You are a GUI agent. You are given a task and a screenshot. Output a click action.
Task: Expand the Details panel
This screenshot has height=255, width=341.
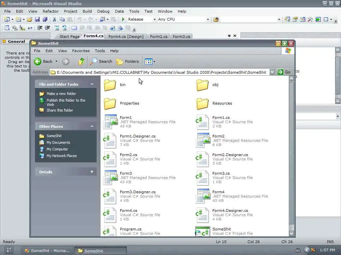coord(92,172)
